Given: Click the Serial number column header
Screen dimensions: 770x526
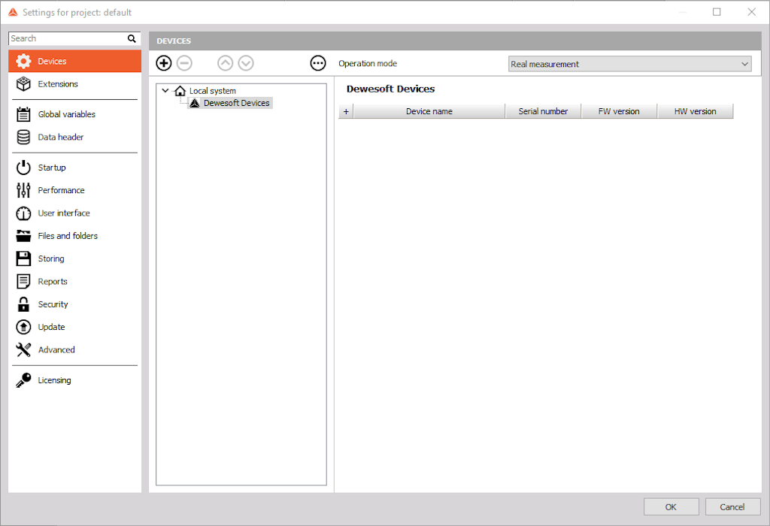Looking at the screenshot, I should [x=543, y=111].
